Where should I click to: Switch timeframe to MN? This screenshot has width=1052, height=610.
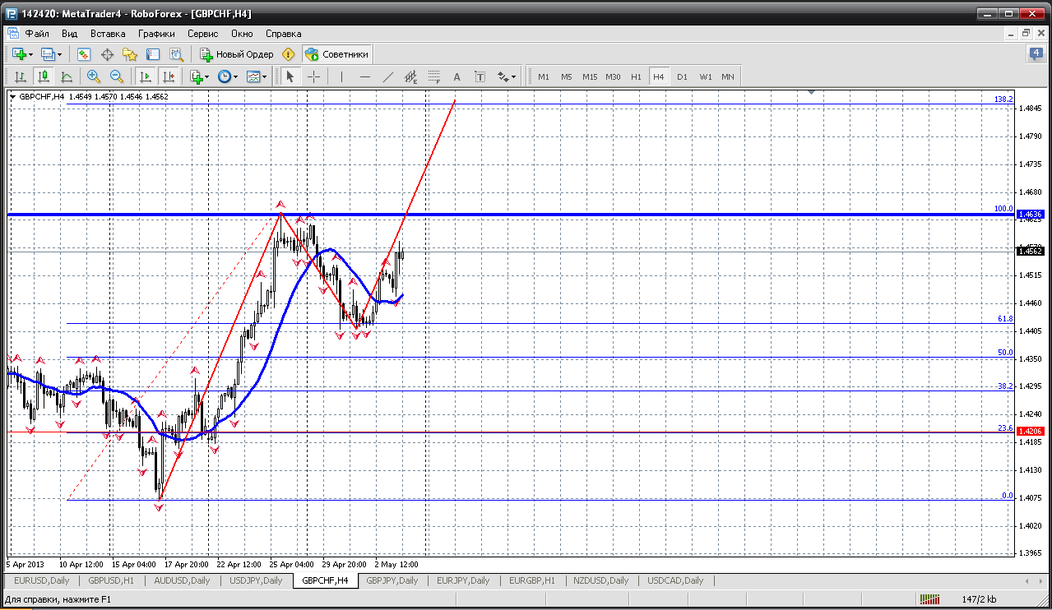click(x=728, y=76)
